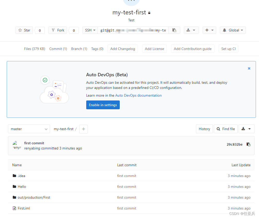Click my-test-first breadcrumb link
The image size is (259, 218).
[64, 129]
